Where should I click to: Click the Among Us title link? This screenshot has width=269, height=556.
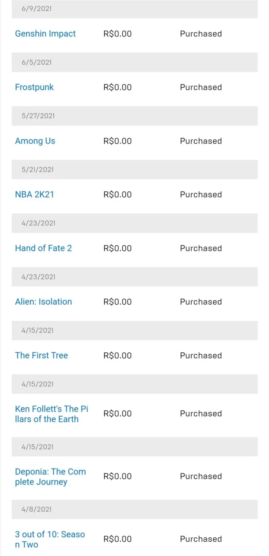35,141
